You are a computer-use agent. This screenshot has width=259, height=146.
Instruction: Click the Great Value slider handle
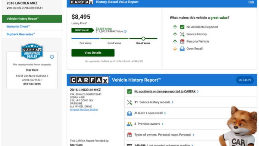tap(143, 39)
